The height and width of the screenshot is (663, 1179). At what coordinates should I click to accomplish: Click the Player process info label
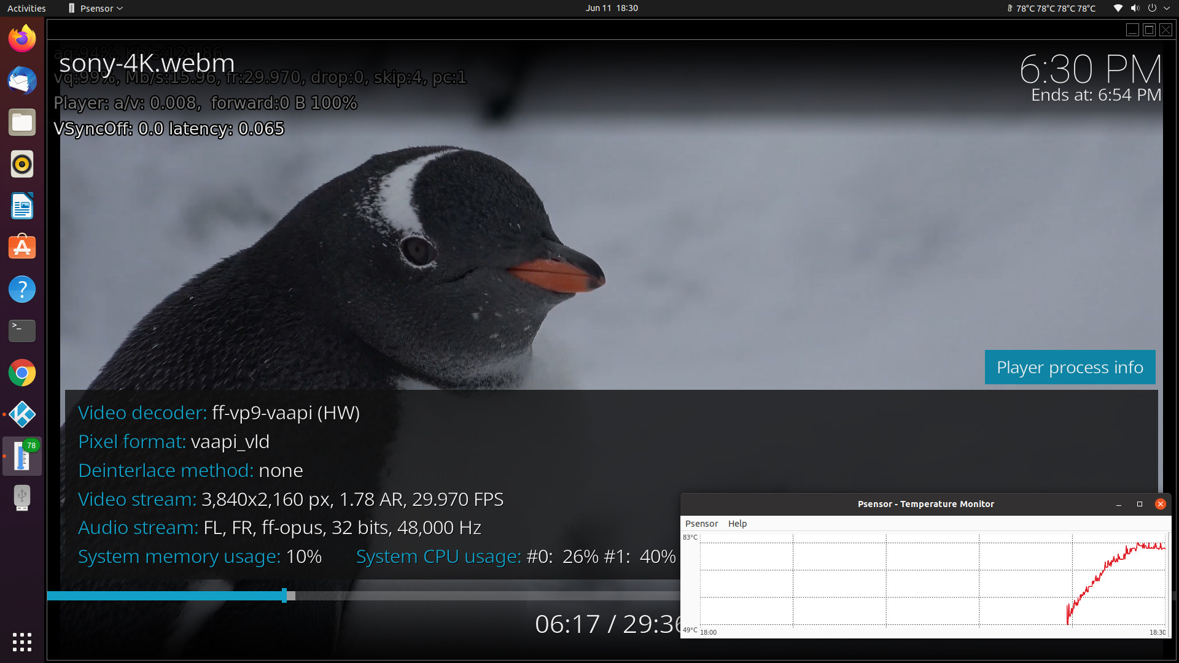[1070, 367]
